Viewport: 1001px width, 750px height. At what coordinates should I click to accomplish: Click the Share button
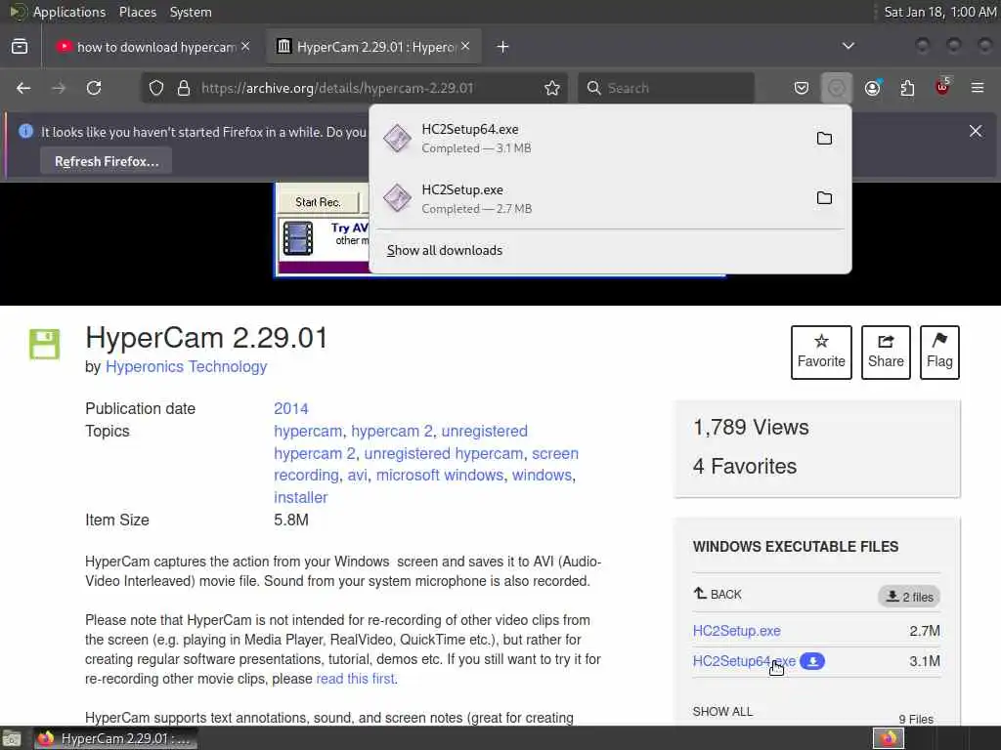(x=886, y=352)
